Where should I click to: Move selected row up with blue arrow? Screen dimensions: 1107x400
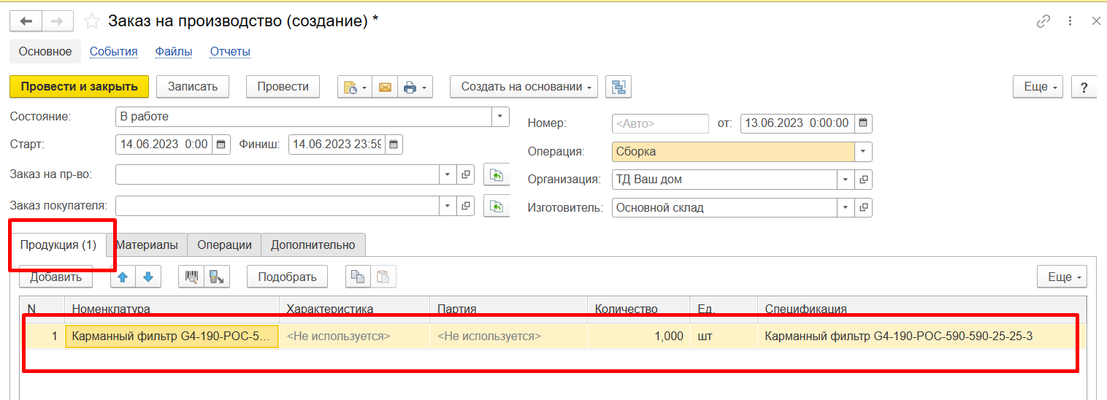[123, 277]
